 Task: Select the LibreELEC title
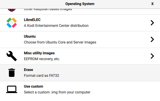click(x=32, y=20)
